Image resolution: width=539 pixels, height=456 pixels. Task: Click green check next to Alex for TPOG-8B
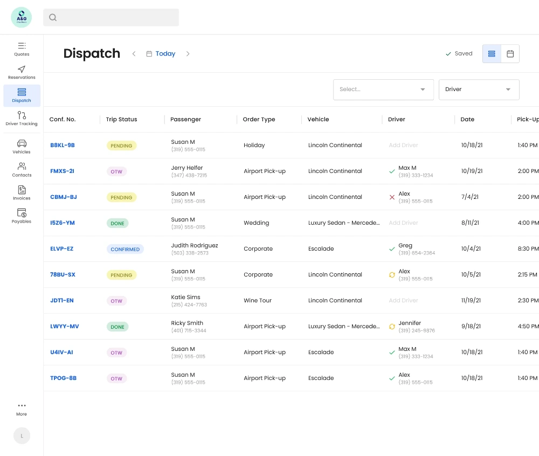click(x=392, y=378)
